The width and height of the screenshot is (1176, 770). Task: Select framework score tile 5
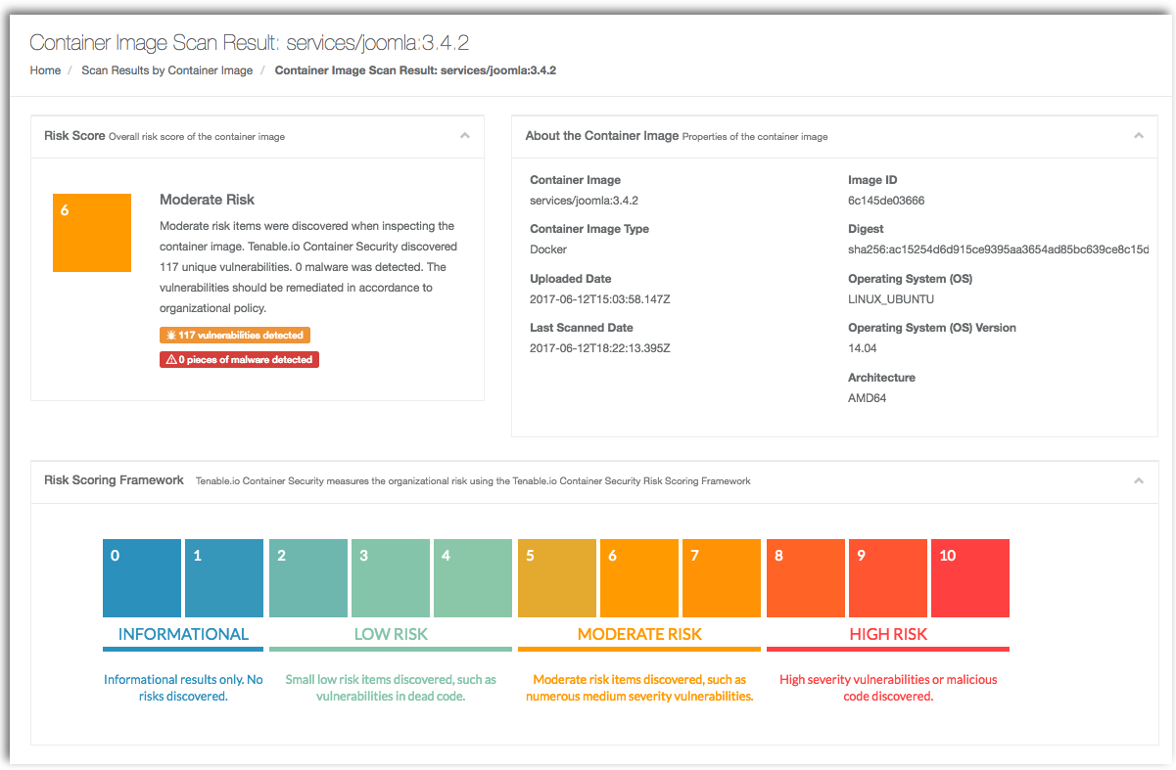point(557,578)
